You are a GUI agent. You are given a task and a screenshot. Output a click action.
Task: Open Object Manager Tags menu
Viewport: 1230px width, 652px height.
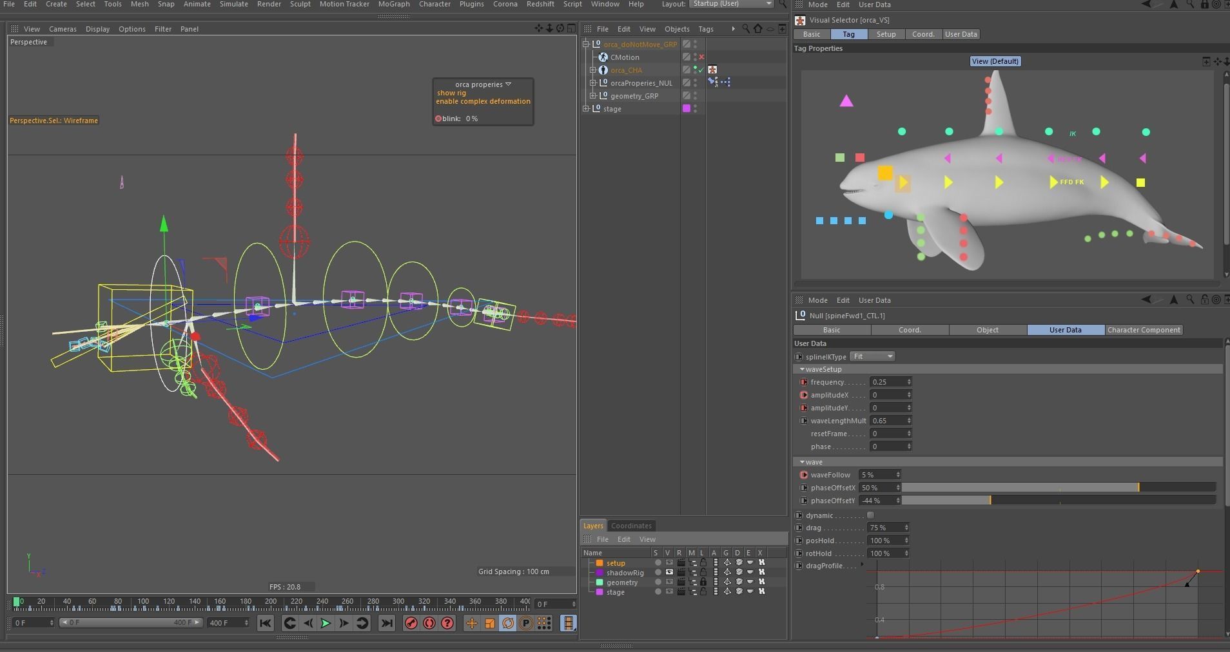pyautogui.click(x=706, y=29)
